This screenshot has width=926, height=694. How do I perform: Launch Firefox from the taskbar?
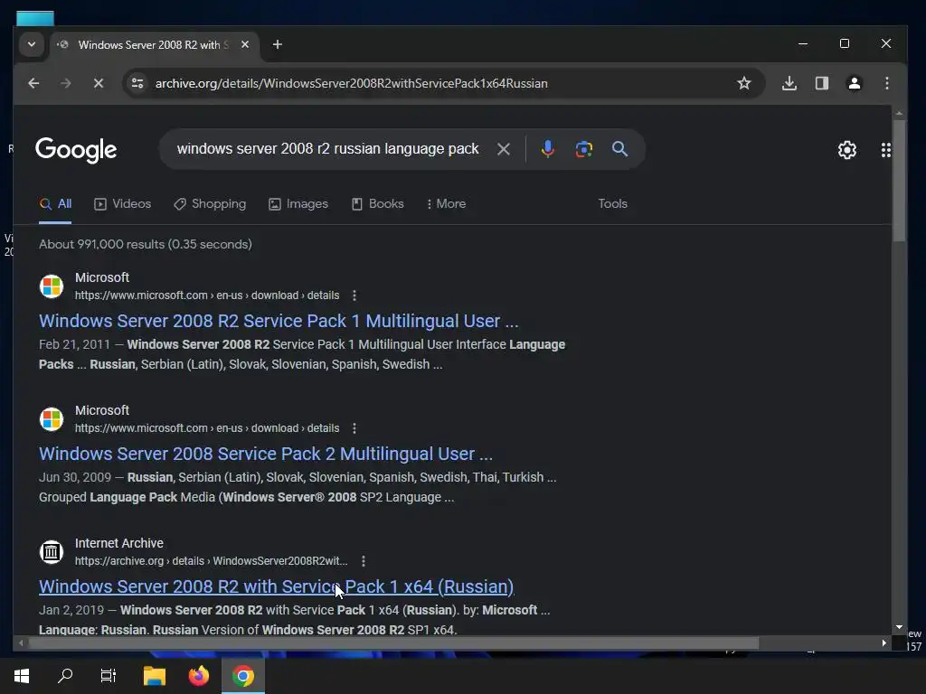click(199, 676)
